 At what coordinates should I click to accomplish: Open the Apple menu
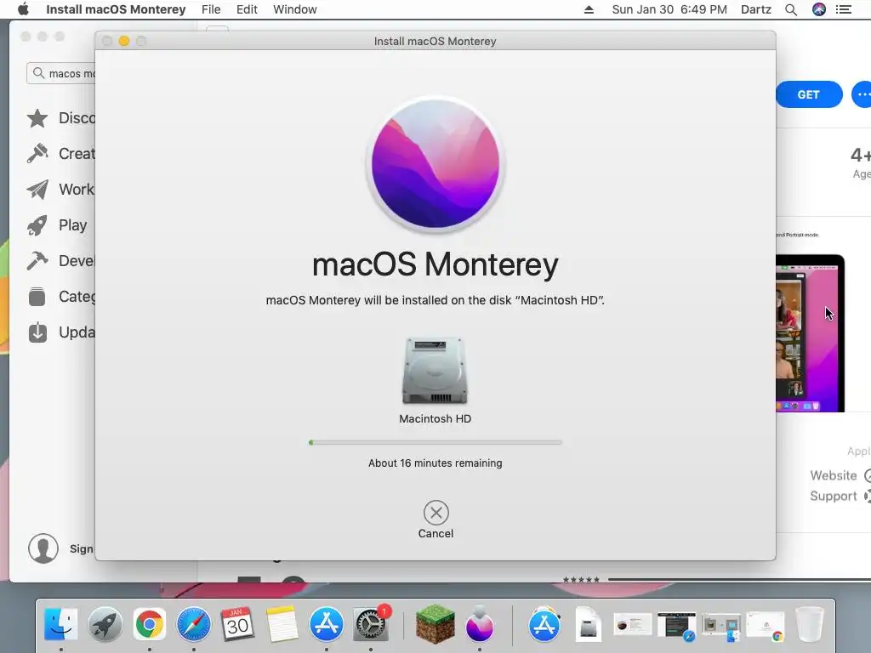[x=23, y=9]
